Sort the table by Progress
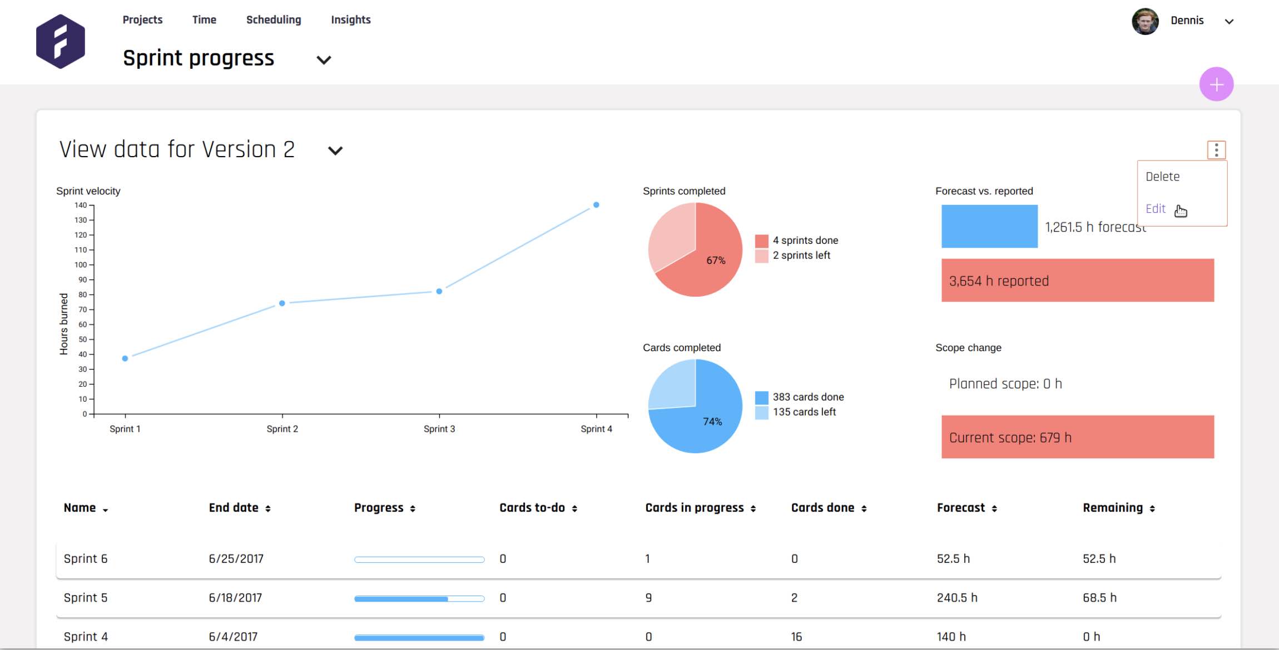The height and width of the screenshot is (650, 1279). 384,507
